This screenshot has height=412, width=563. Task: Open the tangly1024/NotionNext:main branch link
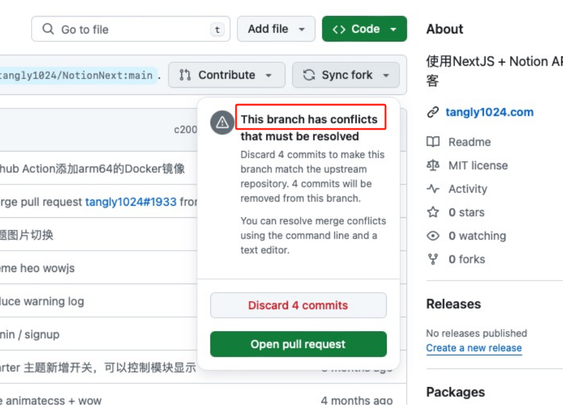click(x=77, y=75)
